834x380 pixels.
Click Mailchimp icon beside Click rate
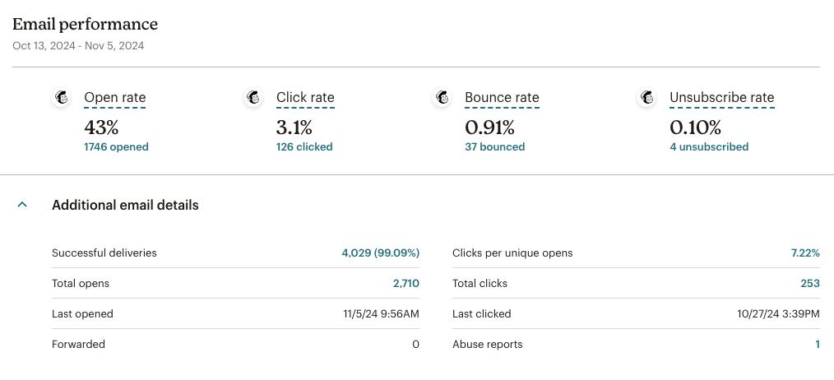point(254,98)
